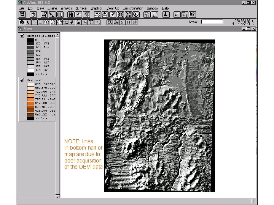The width and height of the screenshot is (274, 205).
Task: Select the Draw Point tool
Action: click(97, 22)
